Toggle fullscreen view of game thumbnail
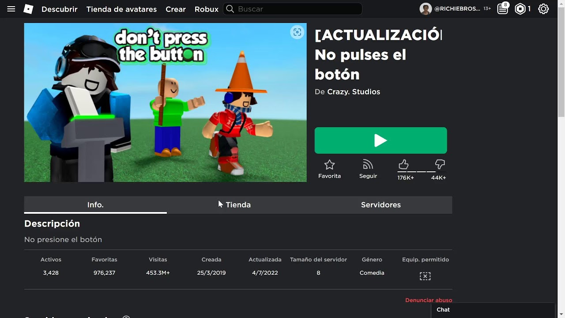This screenshot has width=565, height=318. coord(297,32)
